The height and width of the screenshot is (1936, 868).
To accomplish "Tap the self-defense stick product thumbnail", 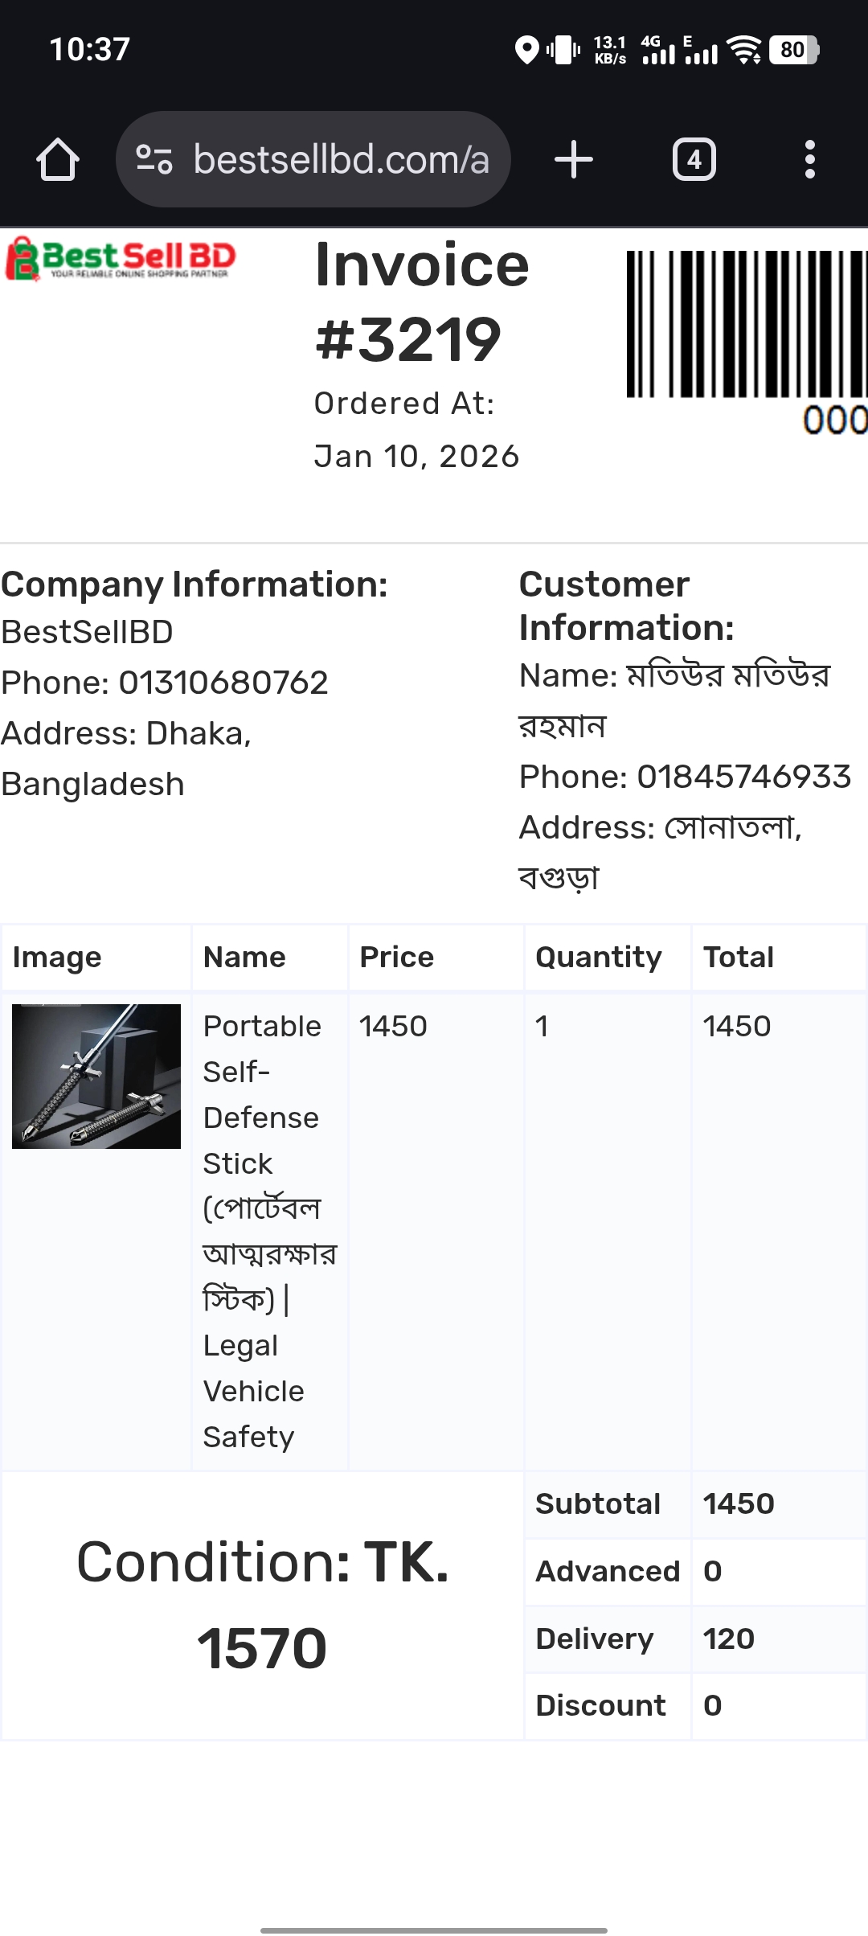I will (x=96, y=1076).
